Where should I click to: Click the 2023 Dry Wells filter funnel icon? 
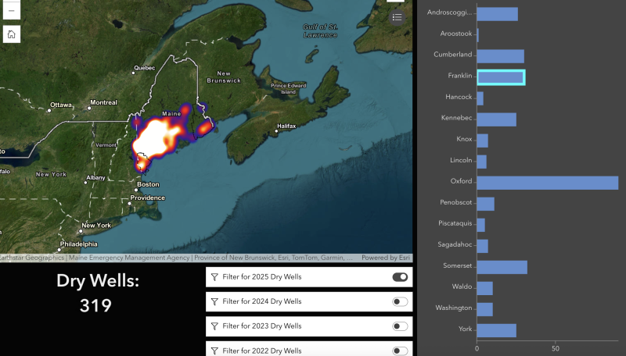[214, 326]
